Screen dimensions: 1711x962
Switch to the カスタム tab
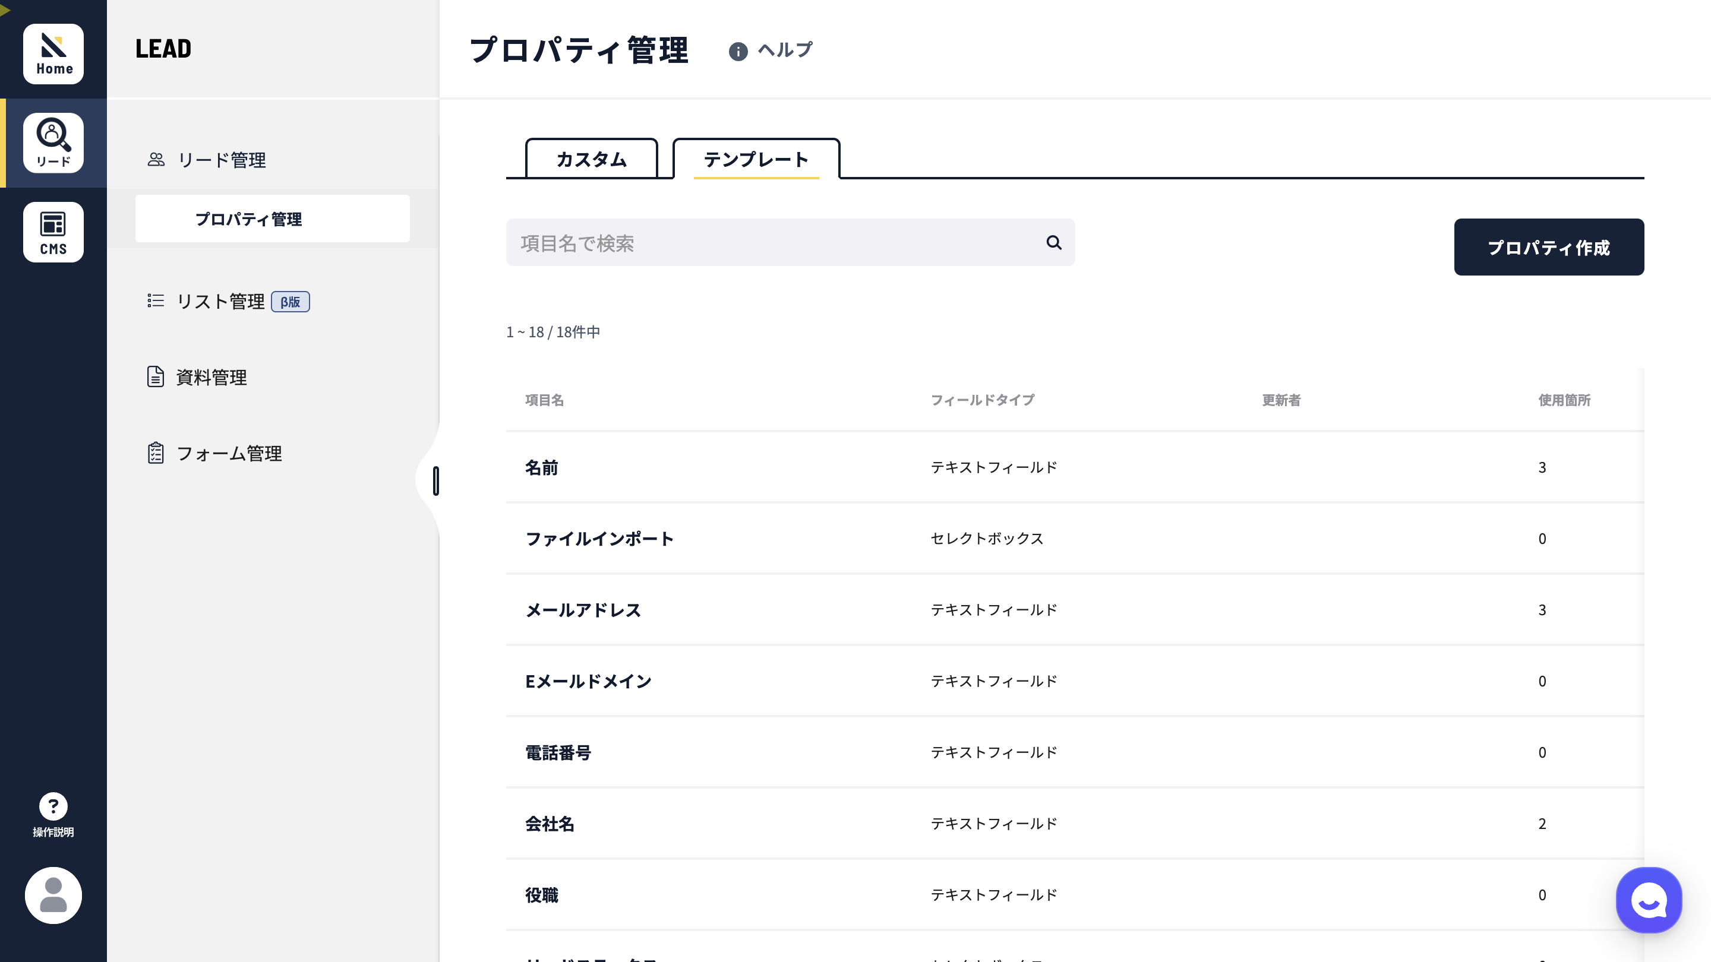click(591, 159)
